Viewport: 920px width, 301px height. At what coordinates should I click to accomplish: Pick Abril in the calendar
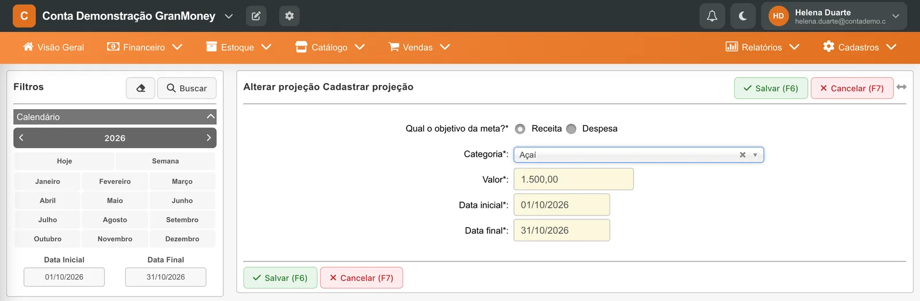48,200
